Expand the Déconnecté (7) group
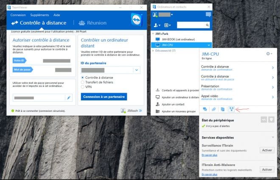This screenshot has height=180, width=280. 153,51
